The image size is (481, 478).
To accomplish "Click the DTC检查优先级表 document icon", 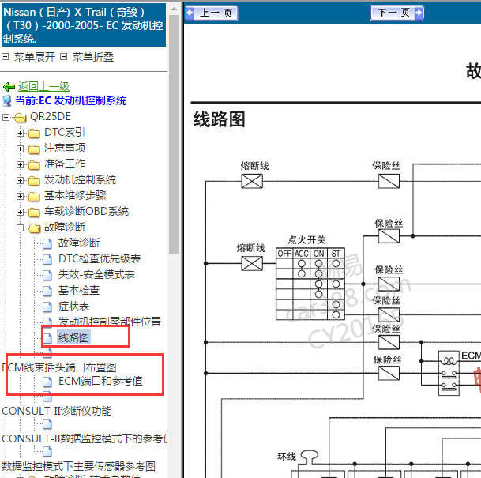I will (47, 259).
